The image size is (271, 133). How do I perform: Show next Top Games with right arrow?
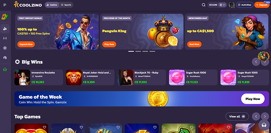pyautogui.click(x=265, y=116)
